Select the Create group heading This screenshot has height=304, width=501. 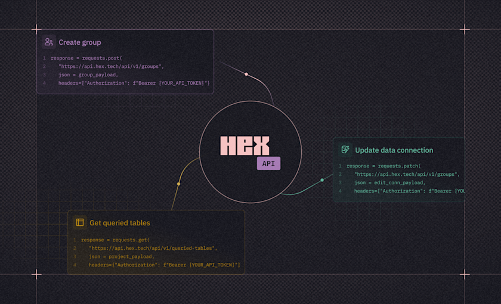pyautogui.click(x=80, y=42)
